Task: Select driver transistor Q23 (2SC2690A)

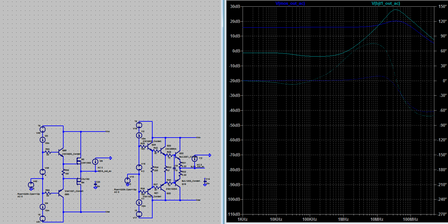Action: coord(163,151)
